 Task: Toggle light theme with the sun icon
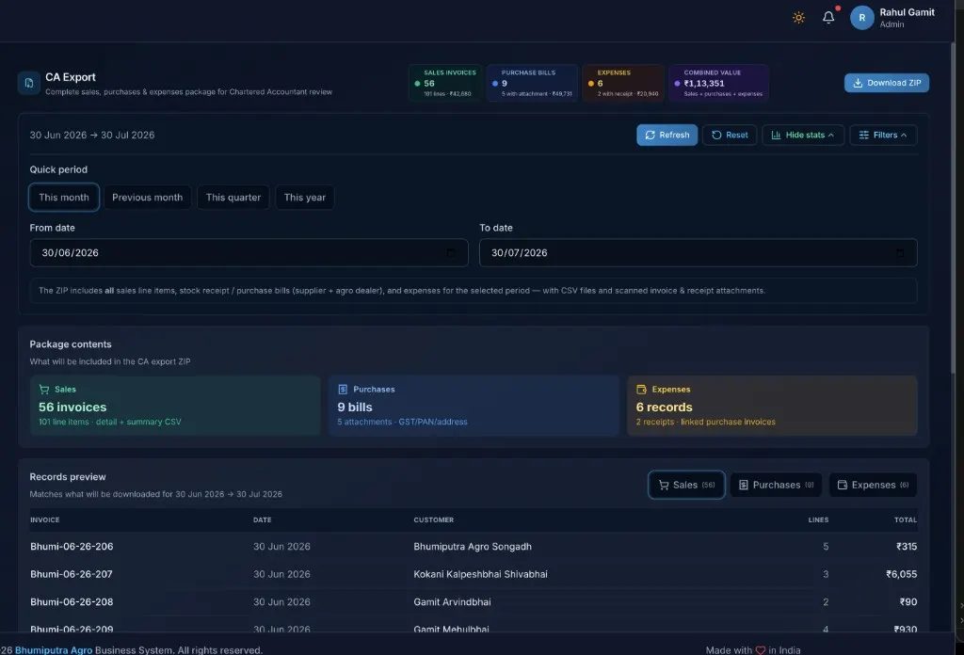point(798,17)
